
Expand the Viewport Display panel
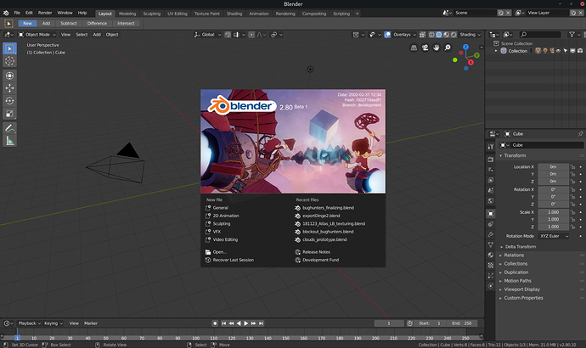click(x=520, y=289)
